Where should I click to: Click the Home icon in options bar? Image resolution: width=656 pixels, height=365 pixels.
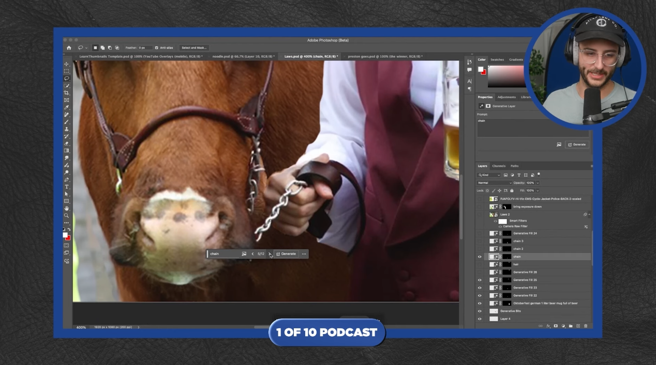(x=69, y=48)
